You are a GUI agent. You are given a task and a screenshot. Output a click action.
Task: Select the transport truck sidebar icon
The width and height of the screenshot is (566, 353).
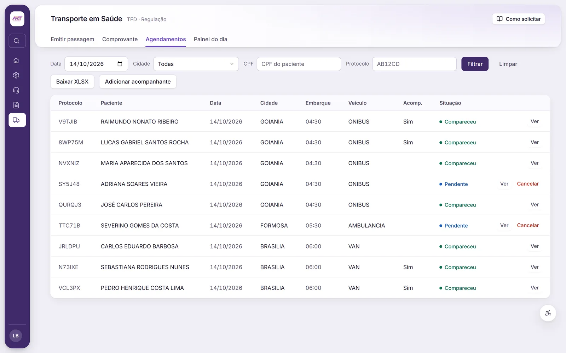[17, 120]
